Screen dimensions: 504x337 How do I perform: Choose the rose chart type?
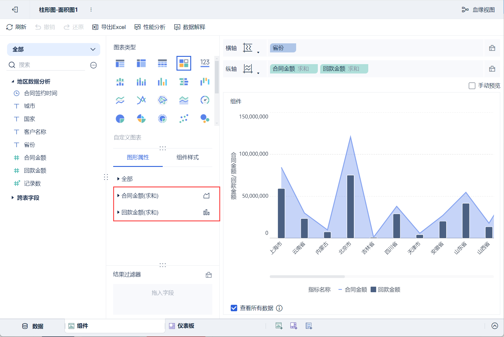[x=141, y=119]
